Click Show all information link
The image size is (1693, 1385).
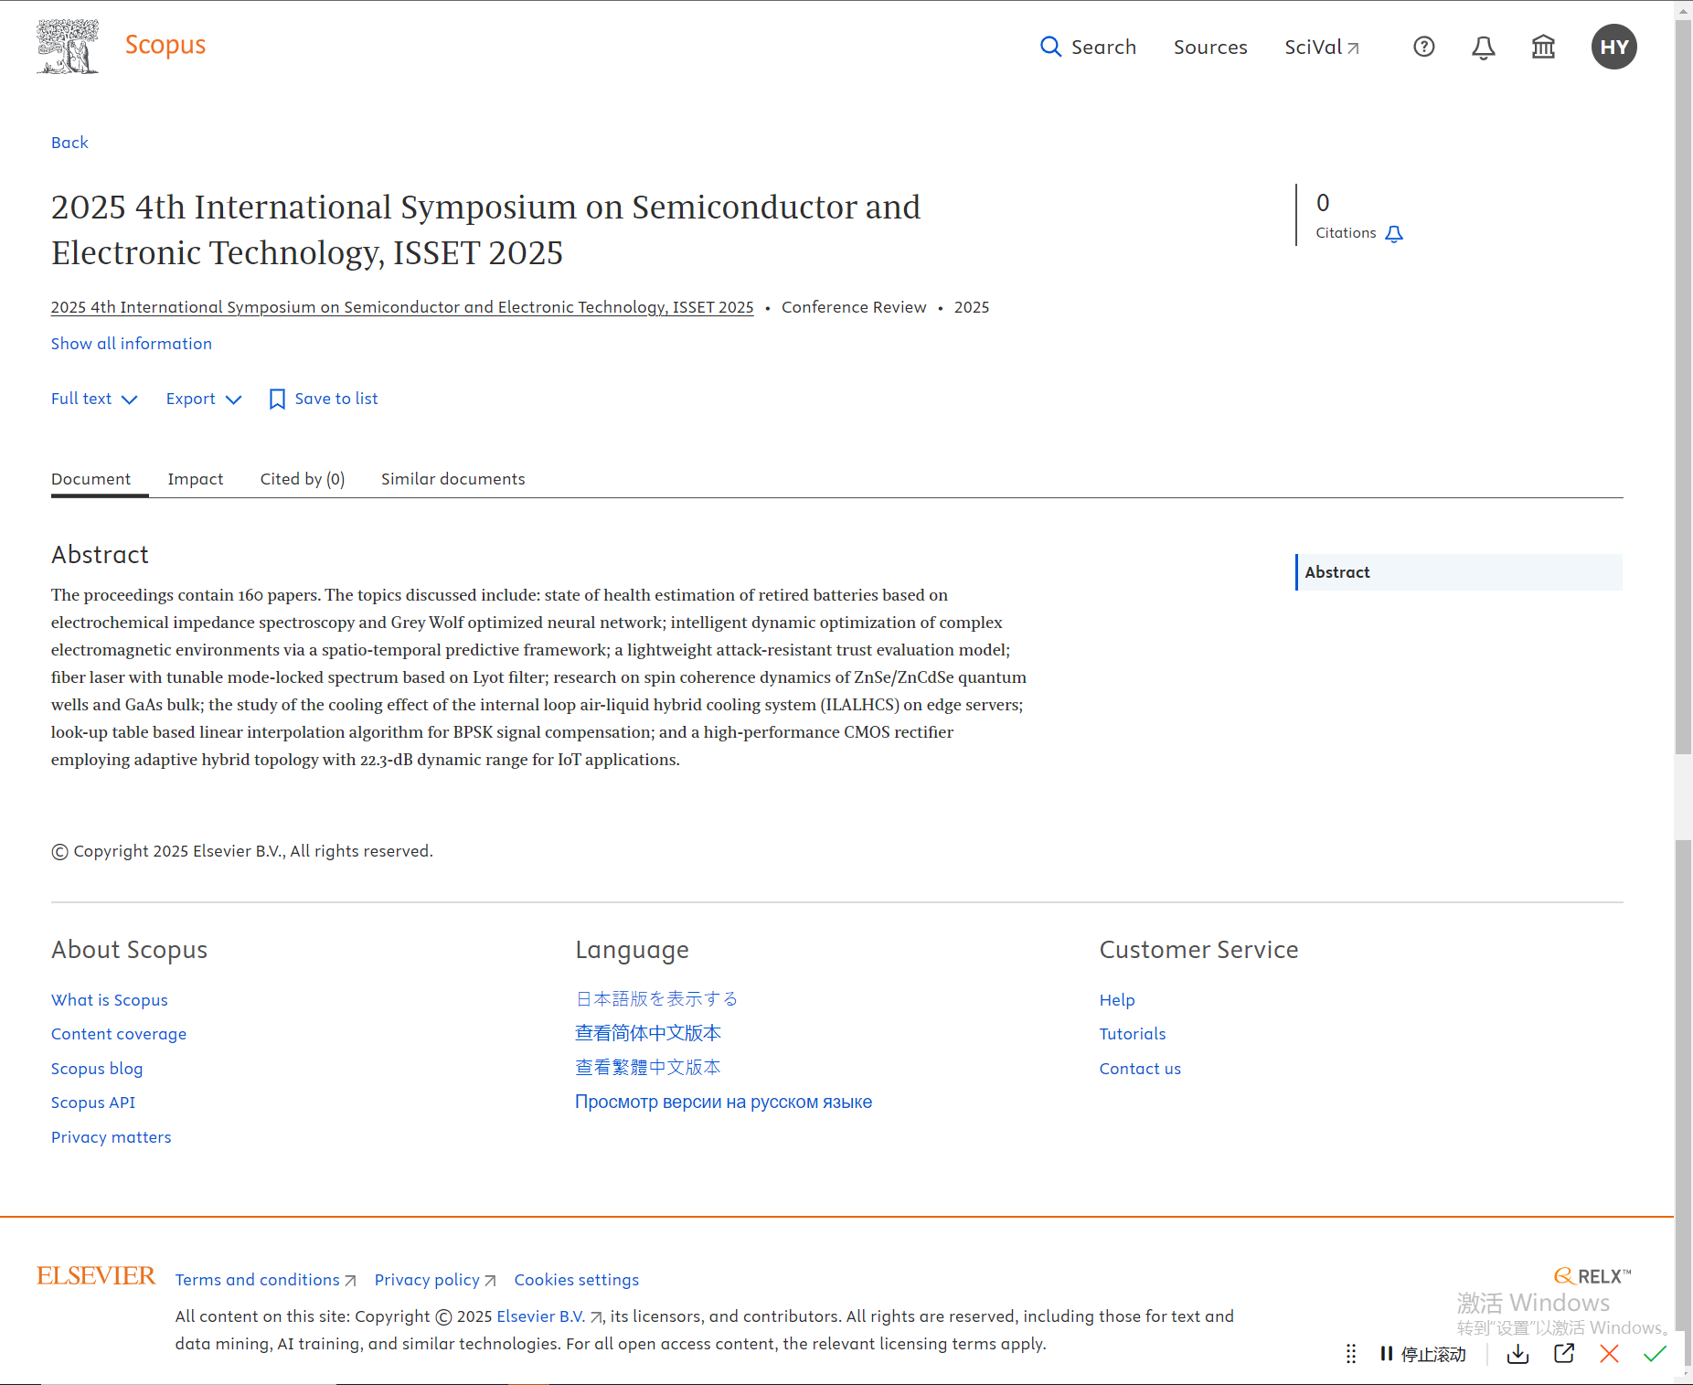click(131, 343)
